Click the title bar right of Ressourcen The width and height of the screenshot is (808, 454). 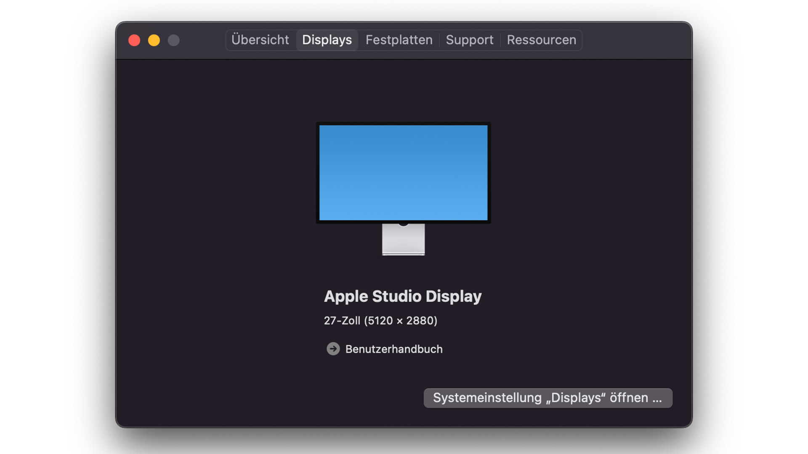pos(635,40)
